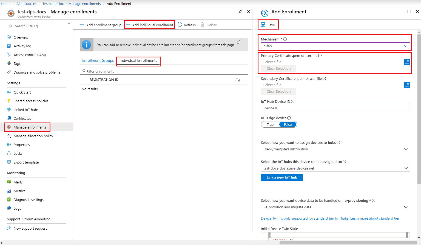Go to Access control (IAM)

30,55
